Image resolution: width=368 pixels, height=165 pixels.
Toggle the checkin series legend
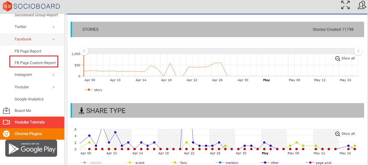(x=91, y=163)
